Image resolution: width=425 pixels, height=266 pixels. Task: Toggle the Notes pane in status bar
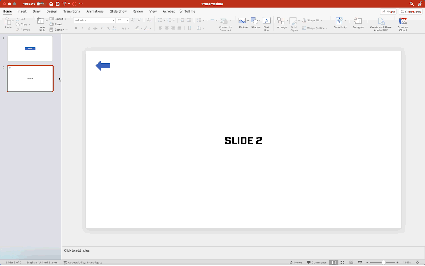pos(296,262)
